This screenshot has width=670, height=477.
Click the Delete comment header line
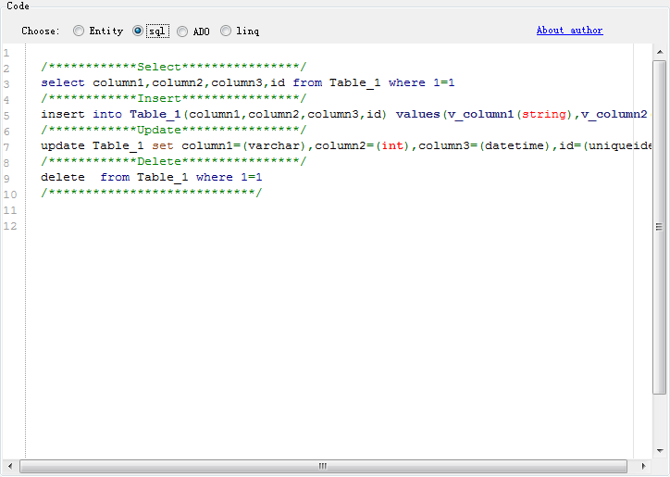coord(173,161)
